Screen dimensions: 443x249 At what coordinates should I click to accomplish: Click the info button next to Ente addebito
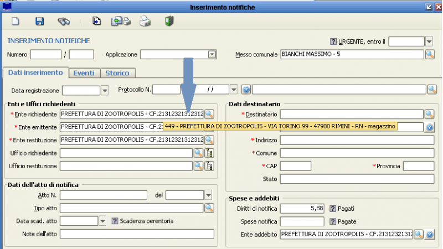click(x=429, y=235)
